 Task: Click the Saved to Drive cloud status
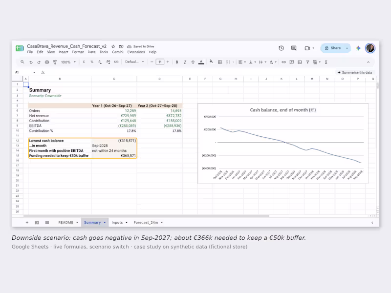click(x=141, y=46)
